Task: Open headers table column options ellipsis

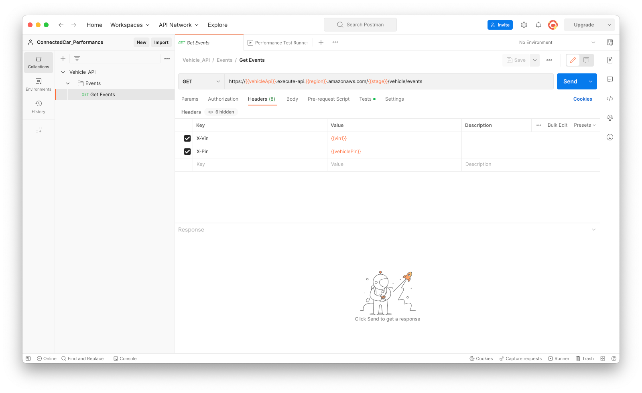Action: click(539, 125)
